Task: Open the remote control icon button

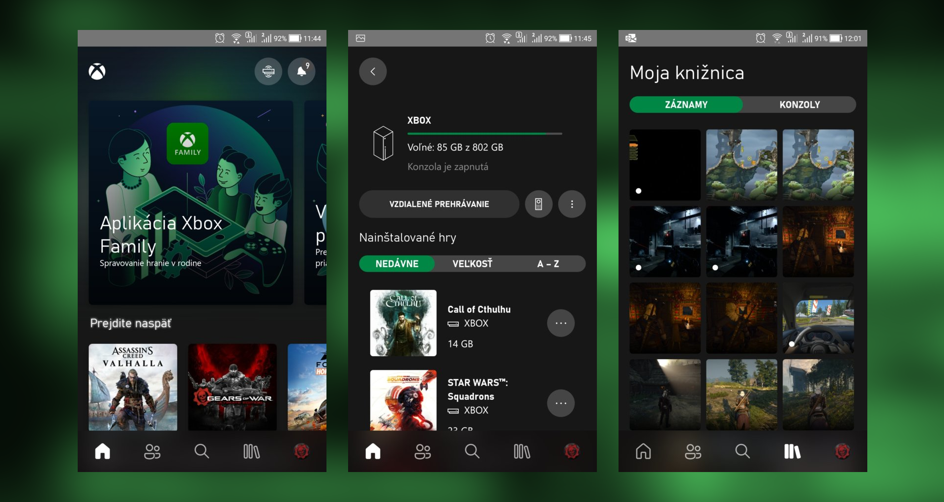Action: [x=538, y=204]
